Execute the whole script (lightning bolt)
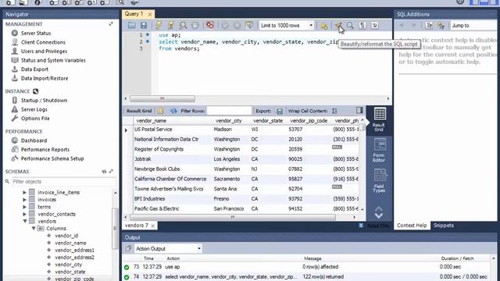 [x=159, y=25]
